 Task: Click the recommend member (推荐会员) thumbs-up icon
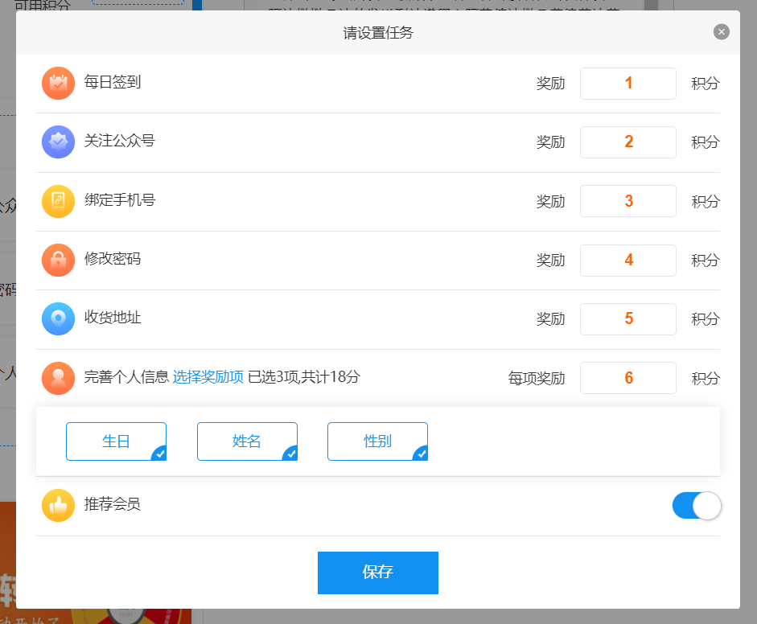(58, 506)
